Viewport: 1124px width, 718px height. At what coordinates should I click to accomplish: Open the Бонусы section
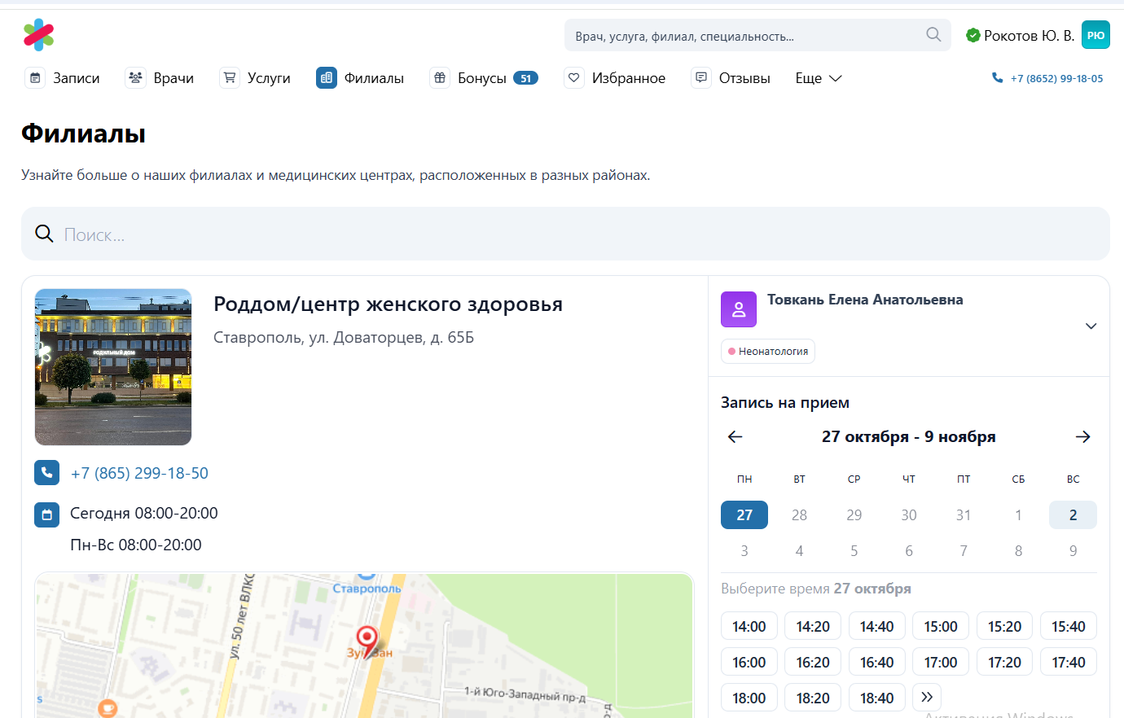point(483,78)
